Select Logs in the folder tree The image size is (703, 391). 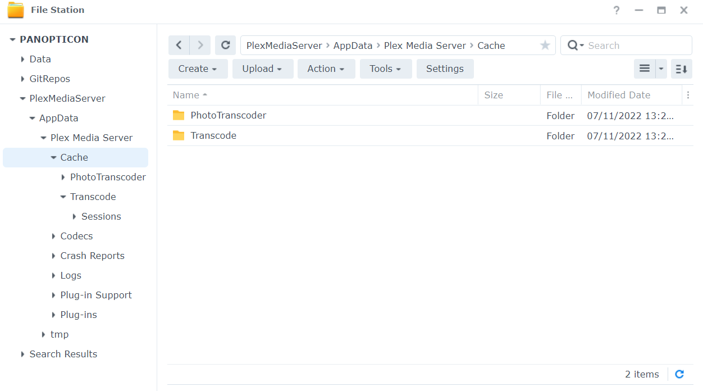[71, 275]
